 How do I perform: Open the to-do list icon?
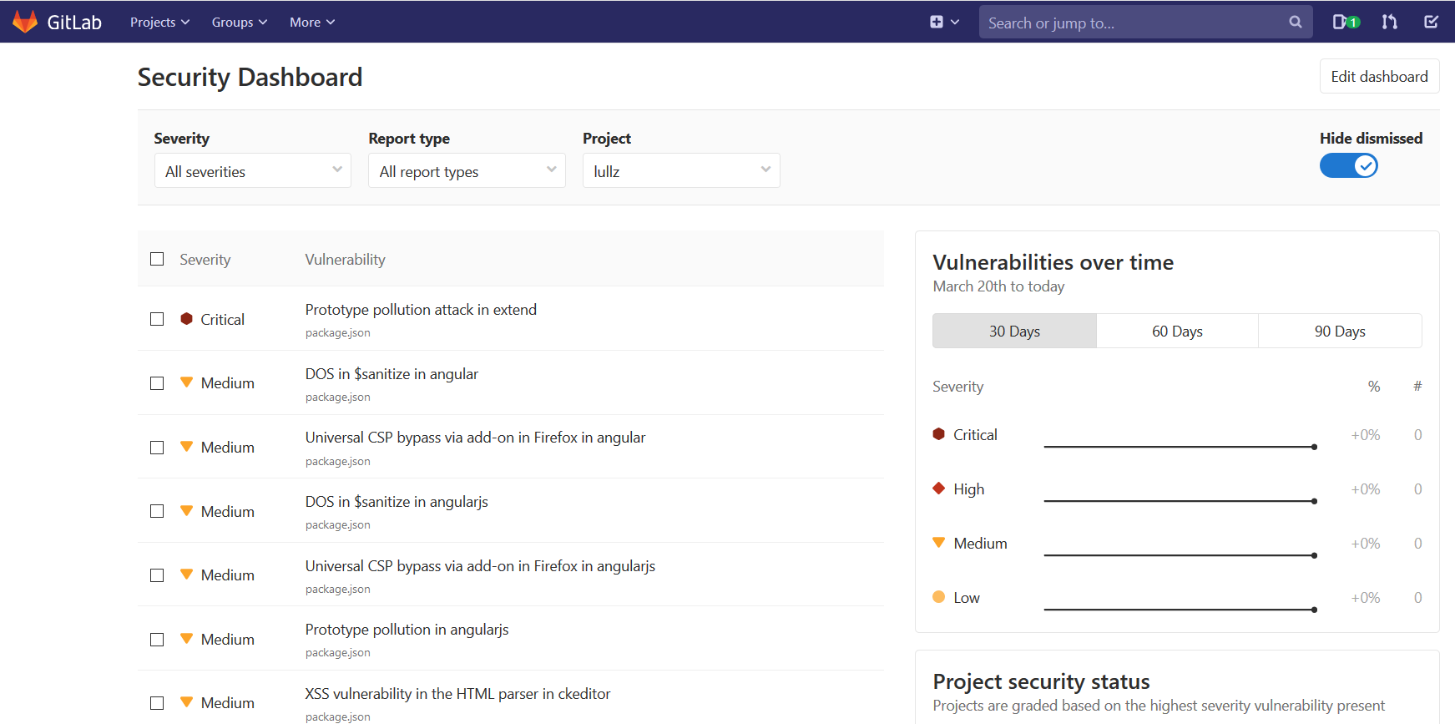click(1431, 23)
